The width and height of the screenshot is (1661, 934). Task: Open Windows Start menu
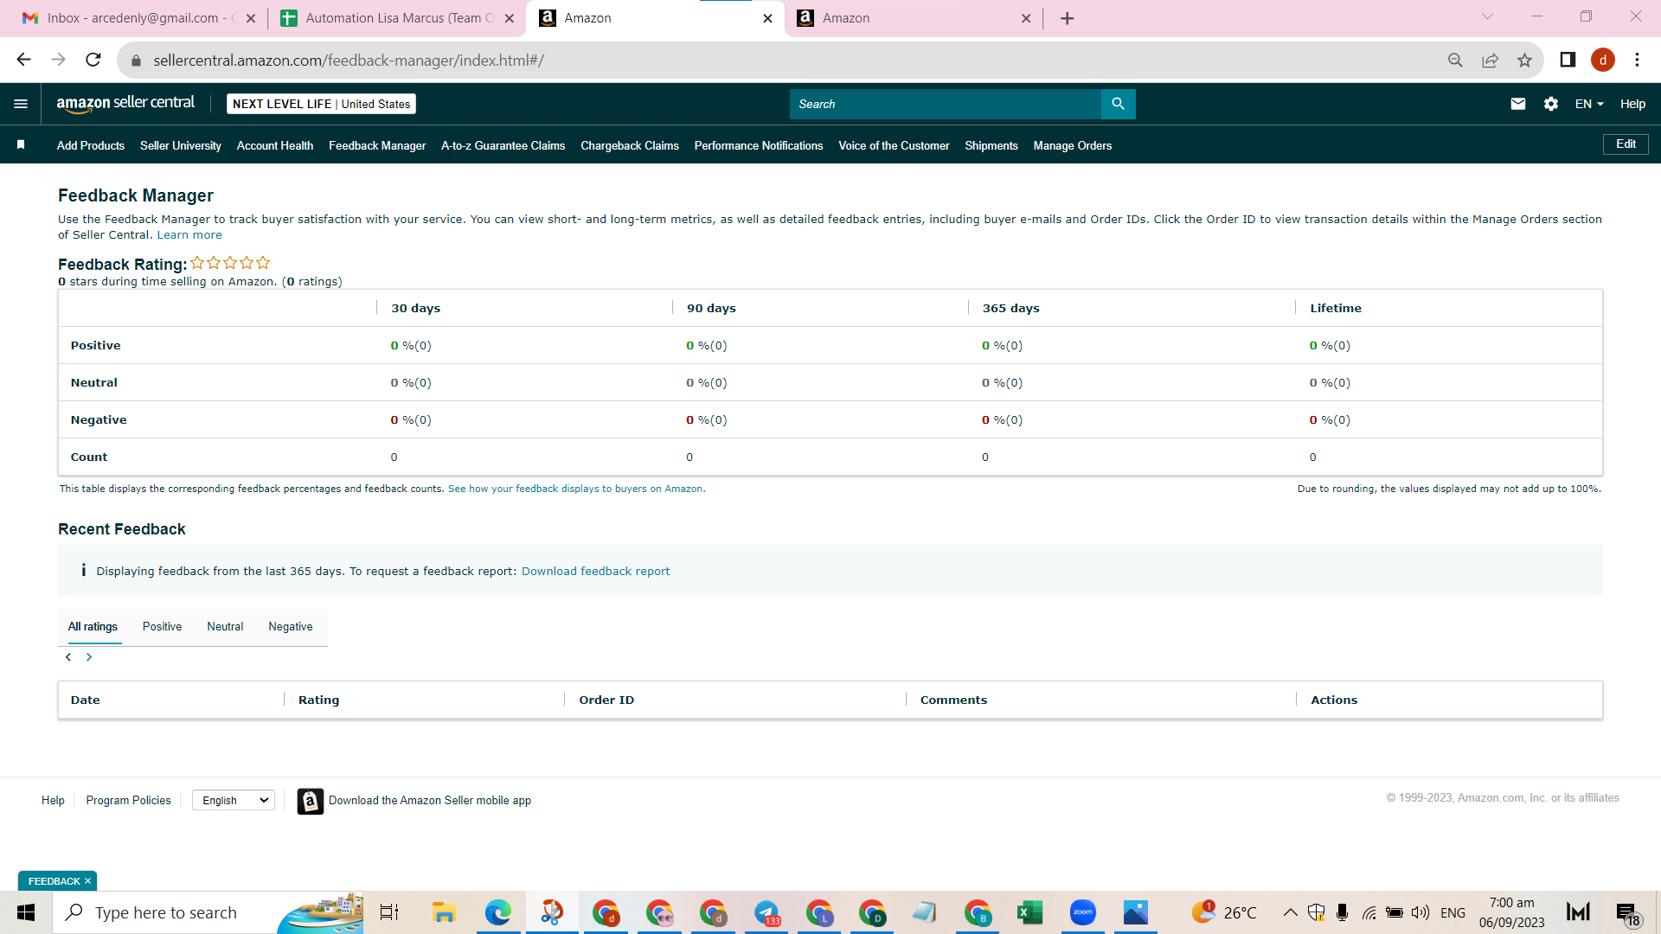pyautogui.click(x=26, y=912)
